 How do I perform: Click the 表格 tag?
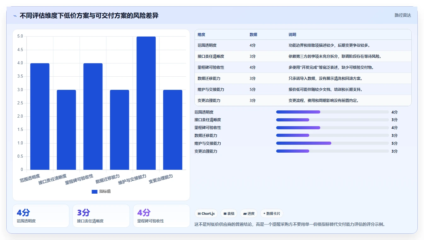point(229,214)
